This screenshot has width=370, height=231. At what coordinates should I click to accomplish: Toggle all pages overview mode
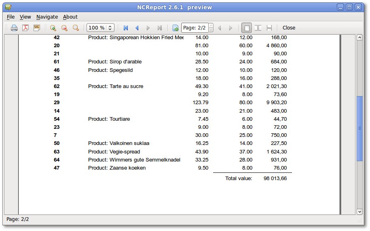(x=269, y=28)
